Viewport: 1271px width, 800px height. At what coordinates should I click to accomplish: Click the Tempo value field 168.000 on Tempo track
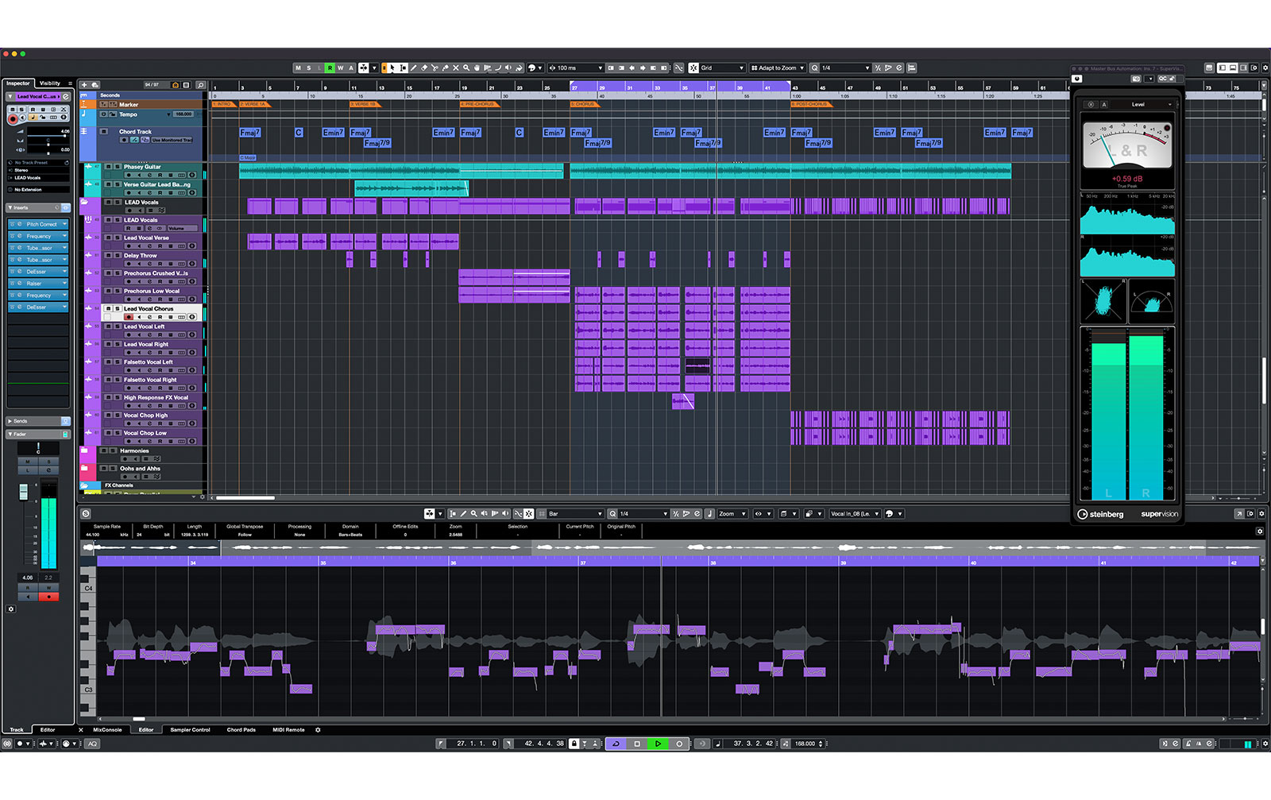tap(184, 114)
